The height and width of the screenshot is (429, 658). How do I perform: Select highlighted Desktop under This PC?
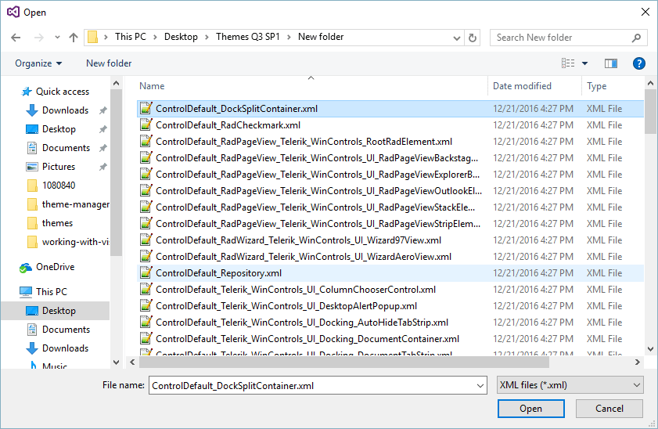56,311
